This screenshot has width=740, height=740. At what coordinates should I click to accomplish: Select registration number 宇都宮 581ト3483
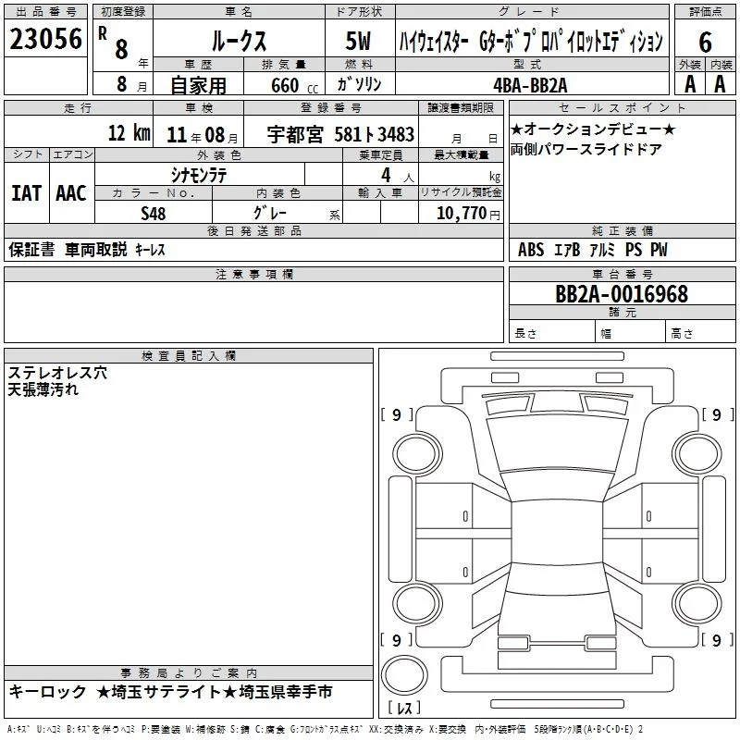click(340, 134)
